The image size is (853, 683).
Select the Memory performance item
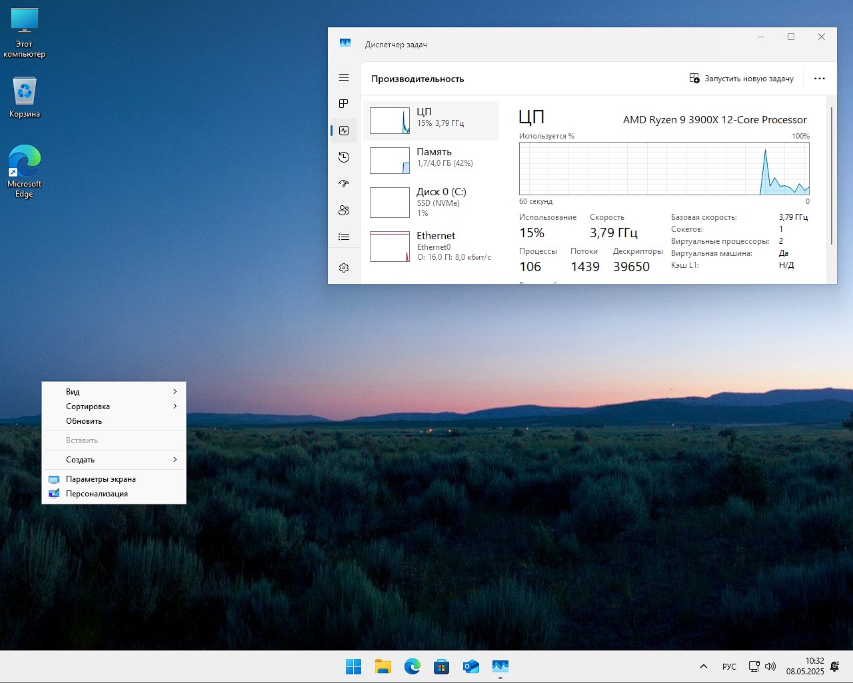coord(431,160)
